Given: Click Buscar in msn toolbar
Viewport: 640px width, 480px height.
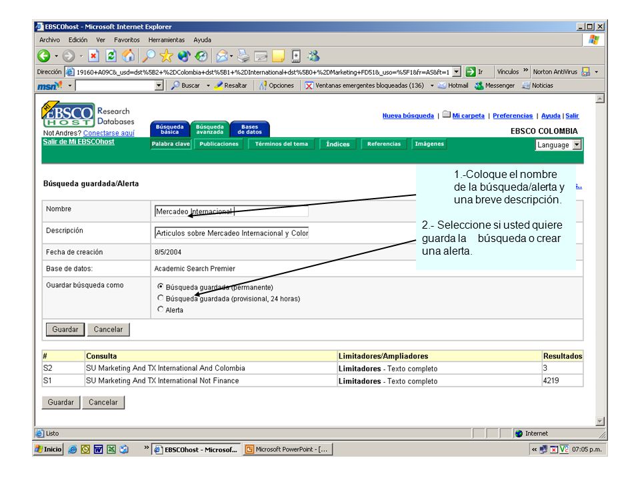Looking at the screenshot, I should point(186,85).
